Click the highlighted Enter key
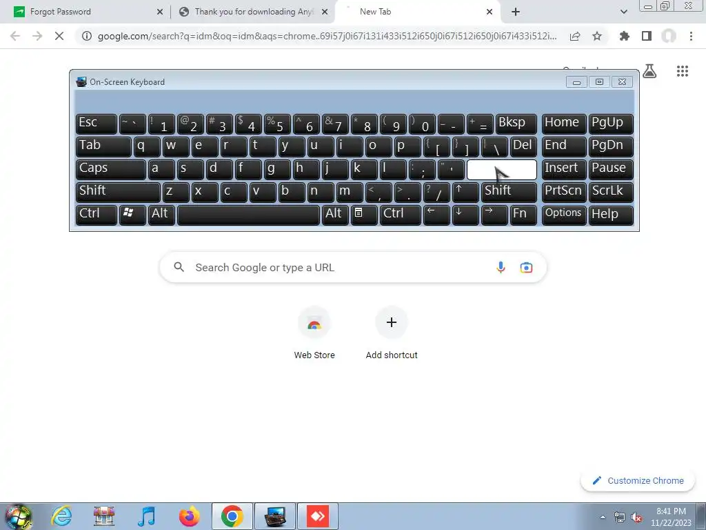Viewport: 706px width, 530px height. pyautogui.click(x=502, y=170)
